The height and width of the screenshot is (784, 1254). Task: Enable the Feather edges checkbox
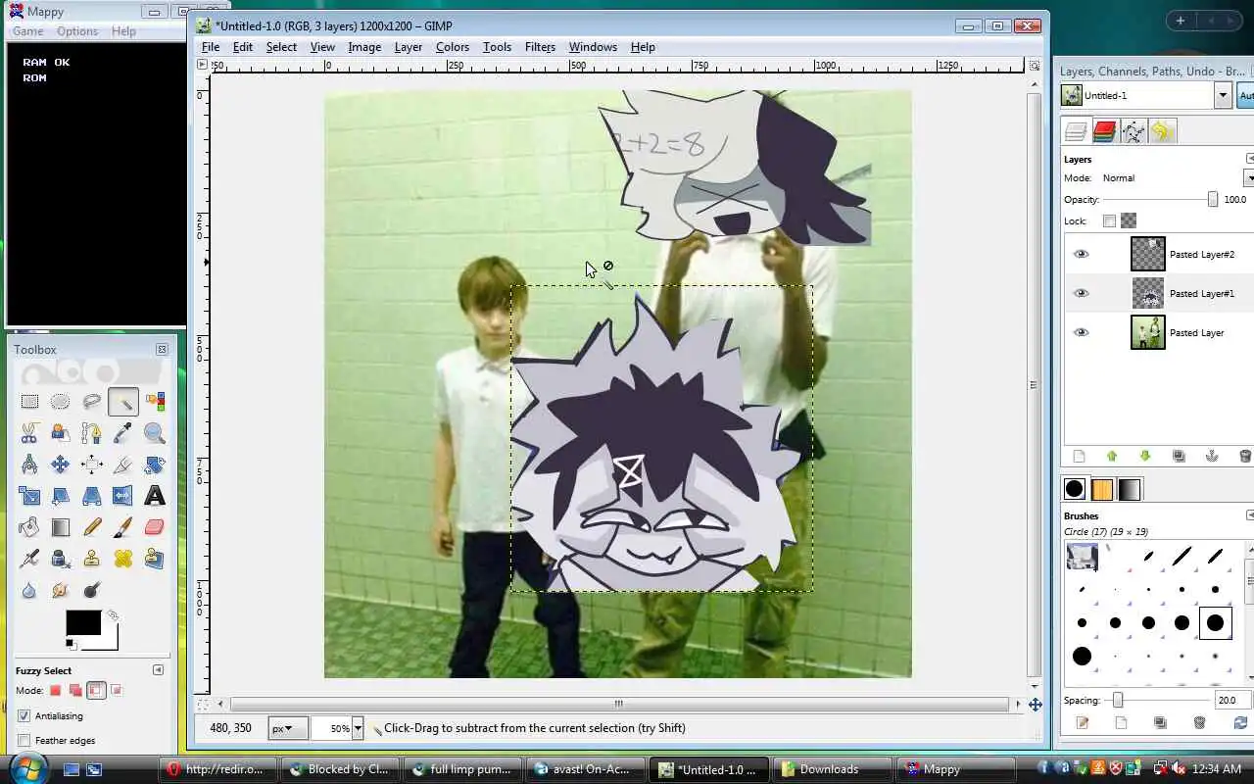(24, 740)
